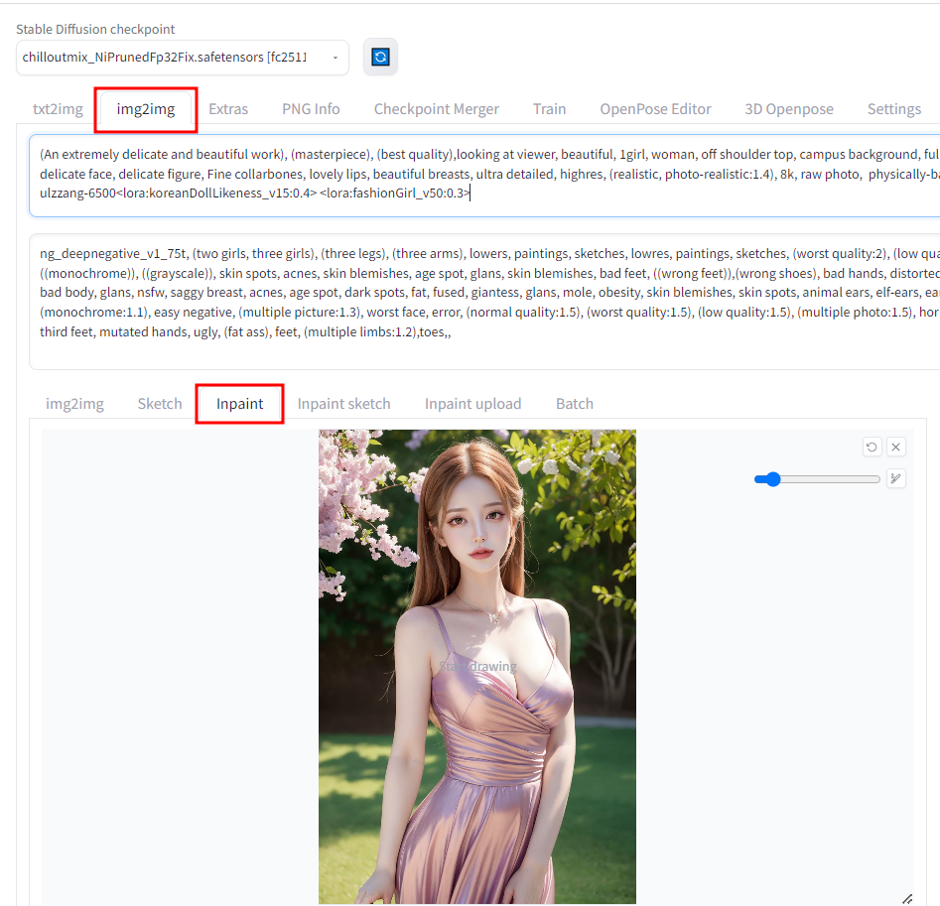The height and width of the screenshot is (906, 940).
Task: Switch to the Inpaint sketch sub-tab
Action: [x=344, y=403]
